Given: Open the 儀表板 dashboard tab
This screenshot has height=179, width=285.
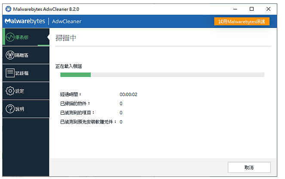Looking at the screenshot, I should click(x=26, y=37).
